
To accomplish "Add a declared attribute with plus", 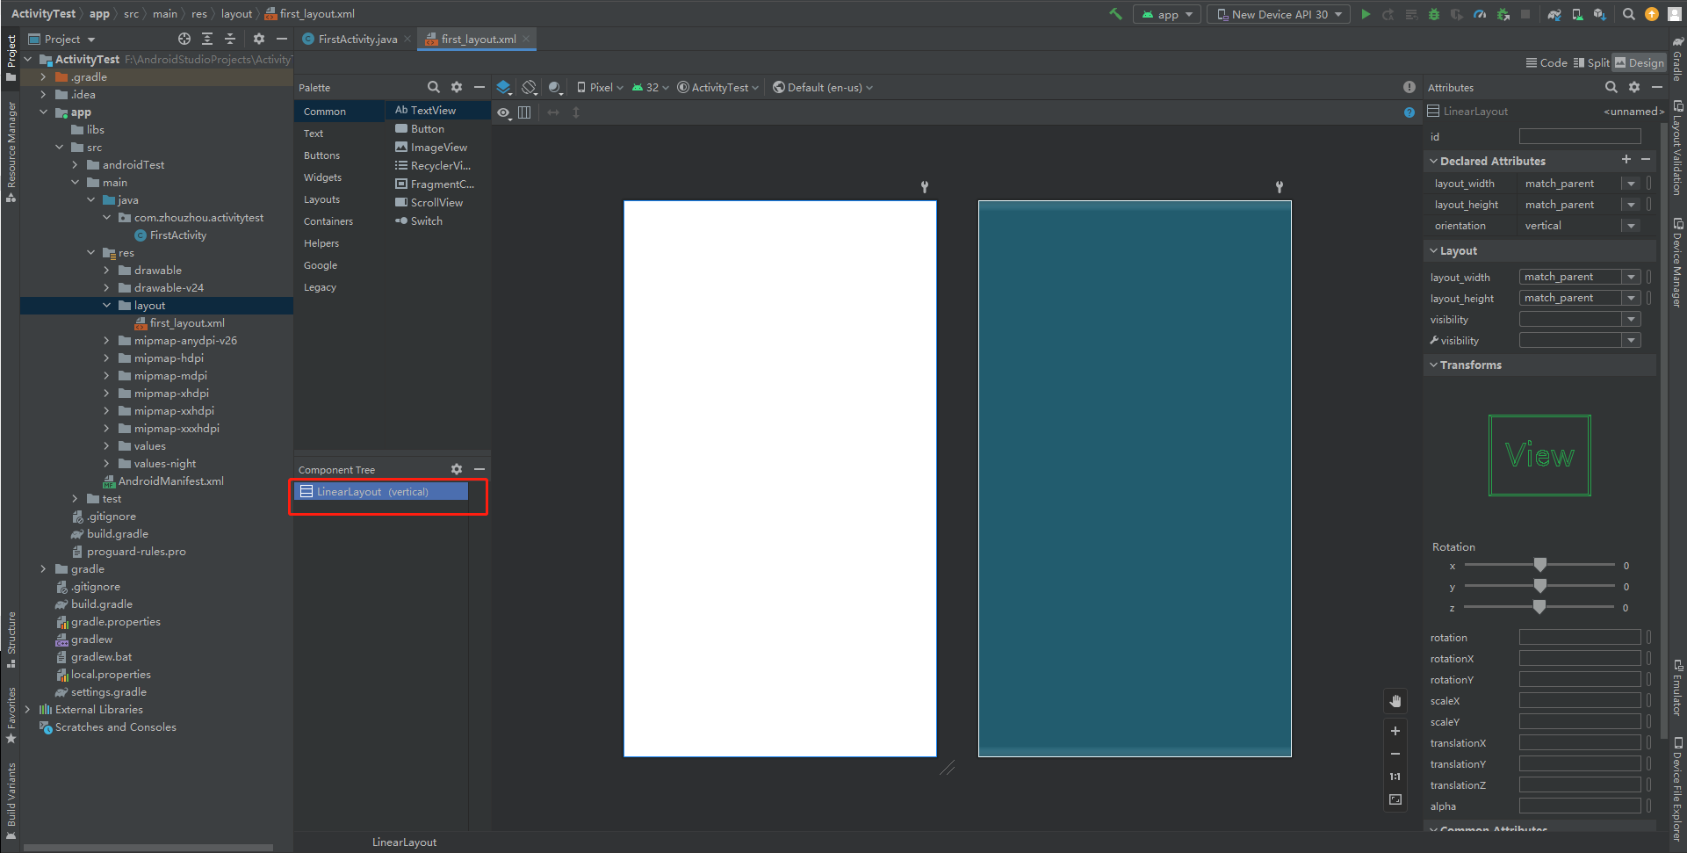I will coord(1626,159).
